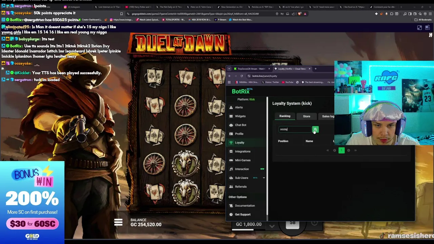
Task: Open the All Bookmarks folder
Action: 423,20
